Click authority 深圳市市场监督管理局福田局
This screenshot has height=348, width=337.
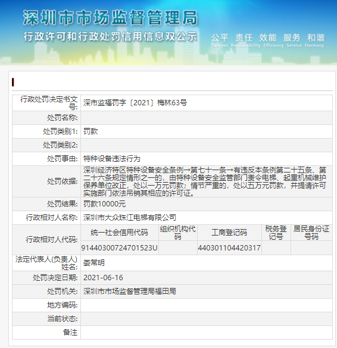130,291
